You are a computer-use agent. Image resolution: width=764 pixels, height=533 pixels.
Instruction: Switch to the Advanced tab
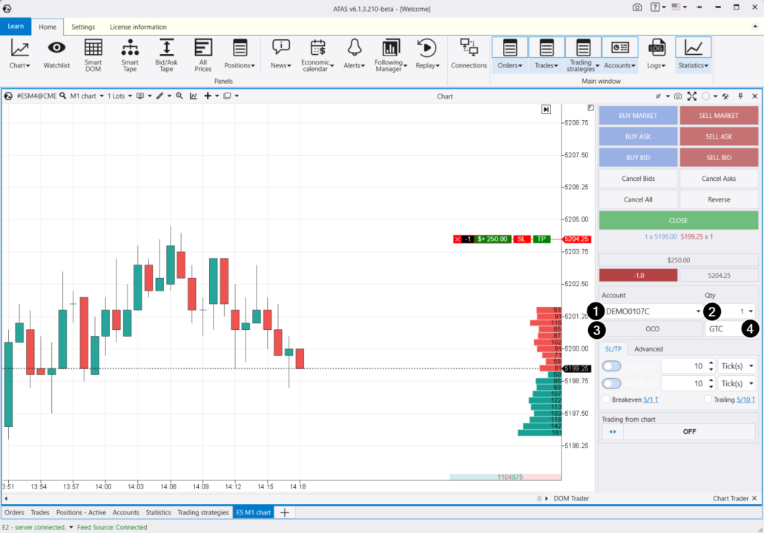tap(648, 348)
